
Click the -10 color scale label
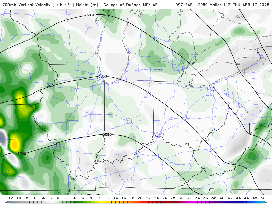point(17,198)
